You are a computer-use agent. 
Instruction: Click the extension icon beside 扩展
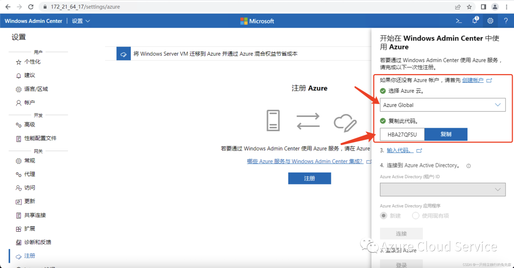click(19, 229)
